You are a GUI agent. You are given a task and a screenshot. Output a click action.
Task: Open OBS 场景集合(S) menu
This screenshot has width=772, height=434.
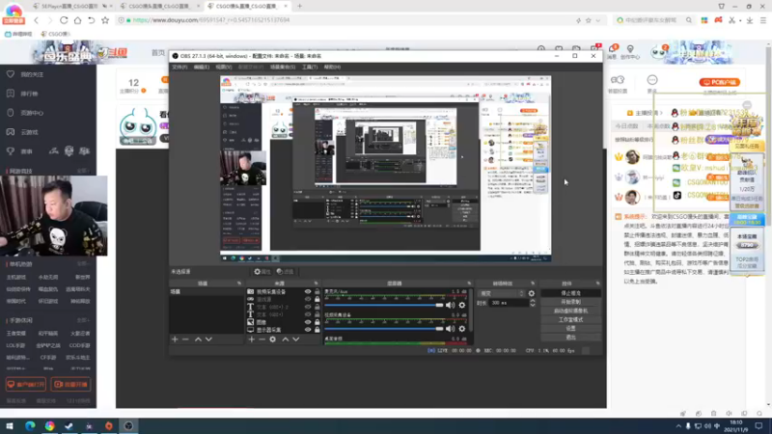pos(283,67)
